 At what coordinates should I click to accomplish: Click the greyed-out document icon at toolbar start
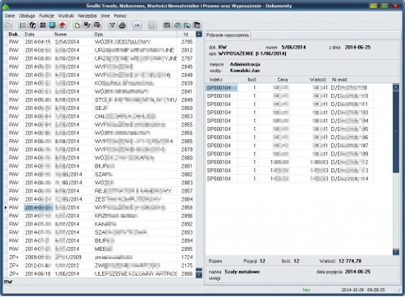pos(8,25)
